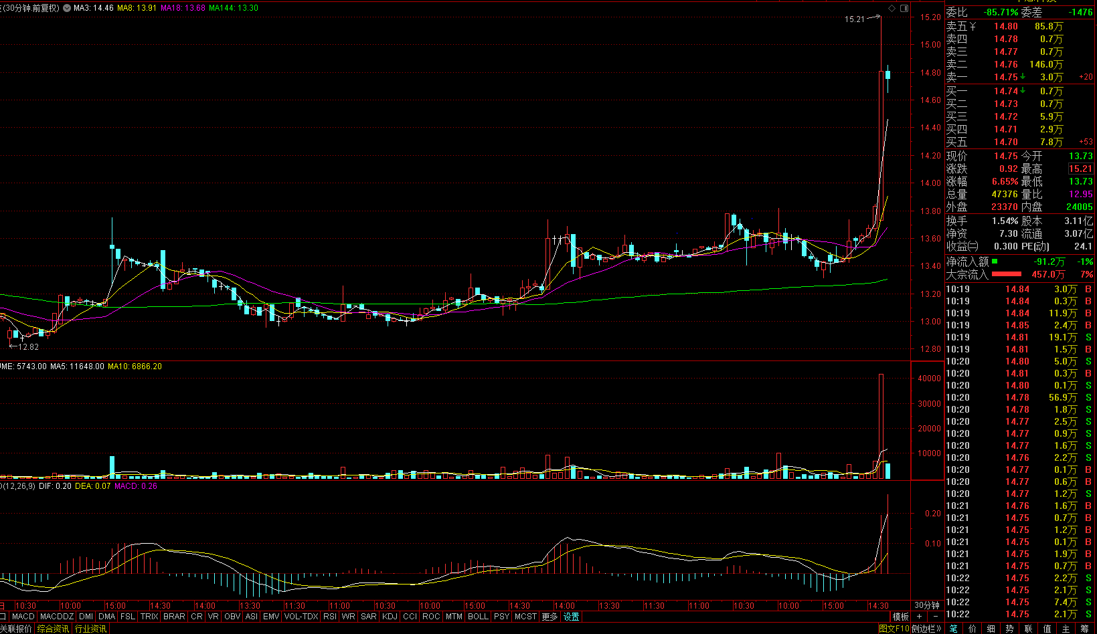The width and height of the screenshot is (1097, 634).
Task: Click the 换手 turnover value 1.54%
Action: (1005, 221)
